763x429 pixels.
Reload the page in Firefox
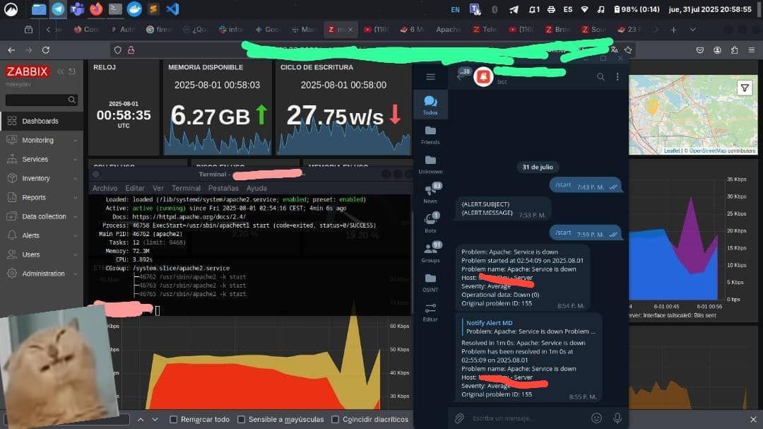pos(46,50)
